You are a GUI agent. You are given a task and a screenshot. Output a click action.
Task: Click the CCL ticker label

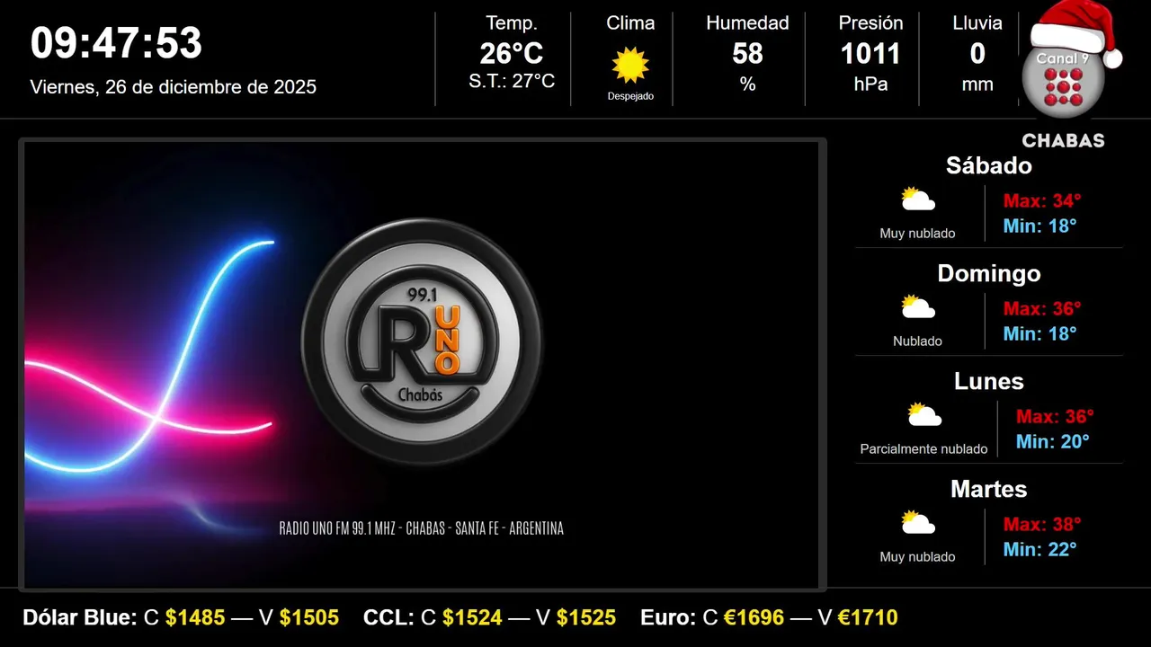coord(388,617)
